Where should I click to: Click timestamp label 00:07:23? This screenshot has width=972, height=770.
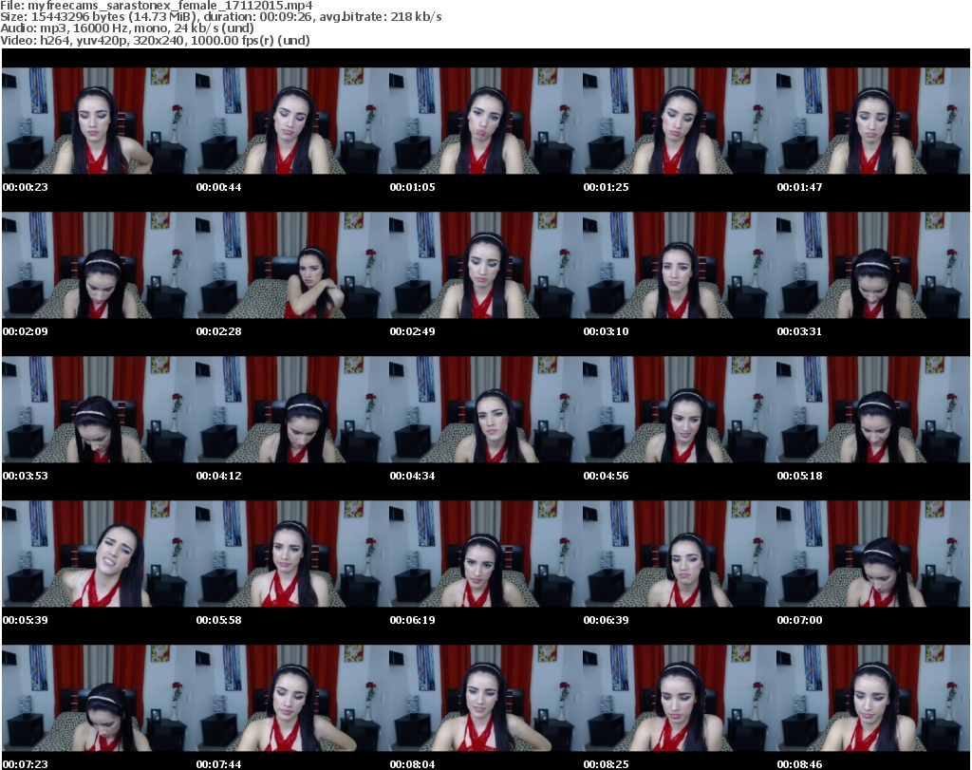26,764
